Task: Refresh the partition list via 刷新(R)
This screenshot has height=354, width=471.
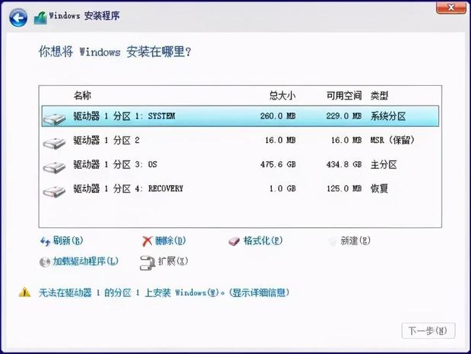Action: pos(68,241)
